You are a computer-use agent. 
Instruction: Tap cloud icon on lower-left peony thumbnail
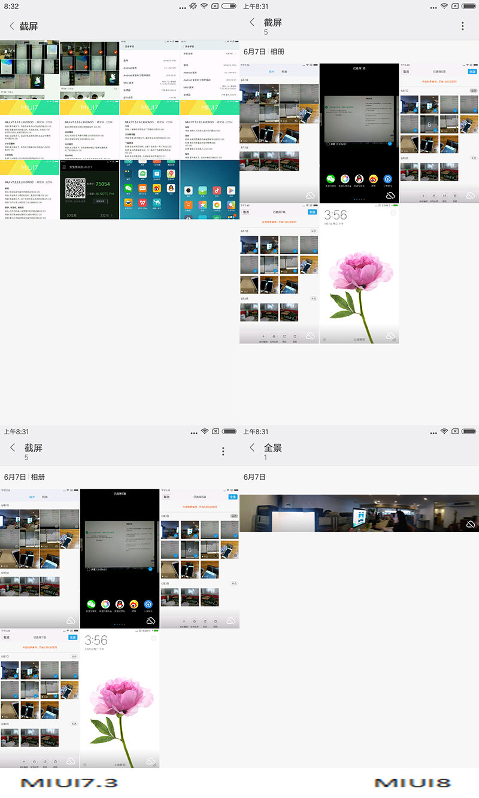150,761
